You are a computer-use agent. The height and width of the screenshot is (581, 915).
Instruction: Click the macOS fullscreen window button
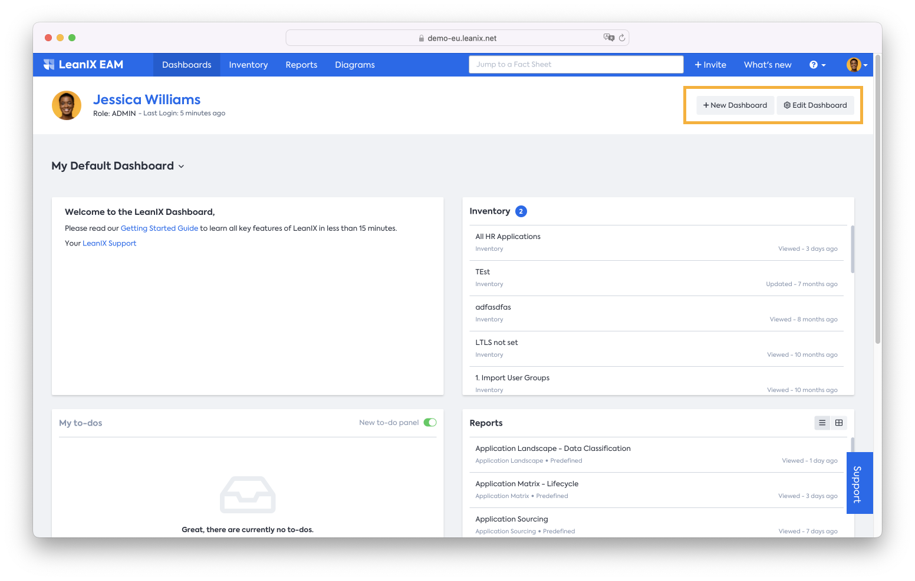pos(72,38)
